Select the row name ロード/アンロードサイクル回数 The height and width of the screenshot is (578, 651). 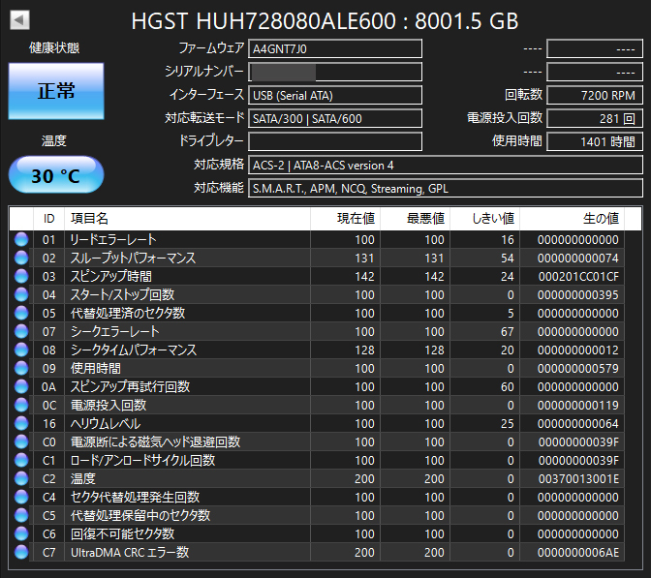(x=142, y=460)
